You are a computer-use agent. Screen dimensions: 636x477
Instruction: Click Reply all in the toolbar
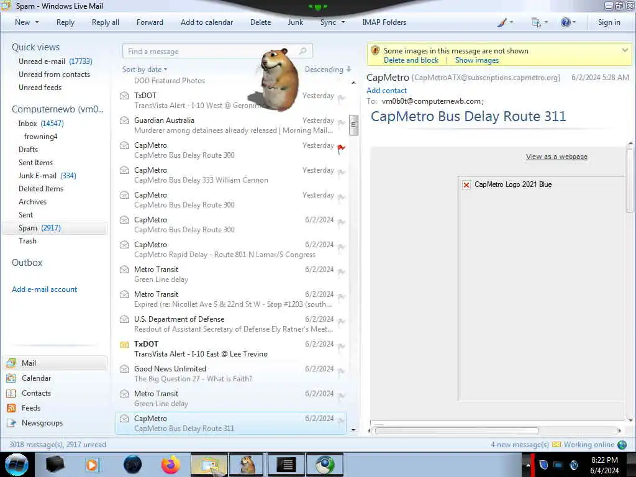pyautogui.click(x=106, y=22)
